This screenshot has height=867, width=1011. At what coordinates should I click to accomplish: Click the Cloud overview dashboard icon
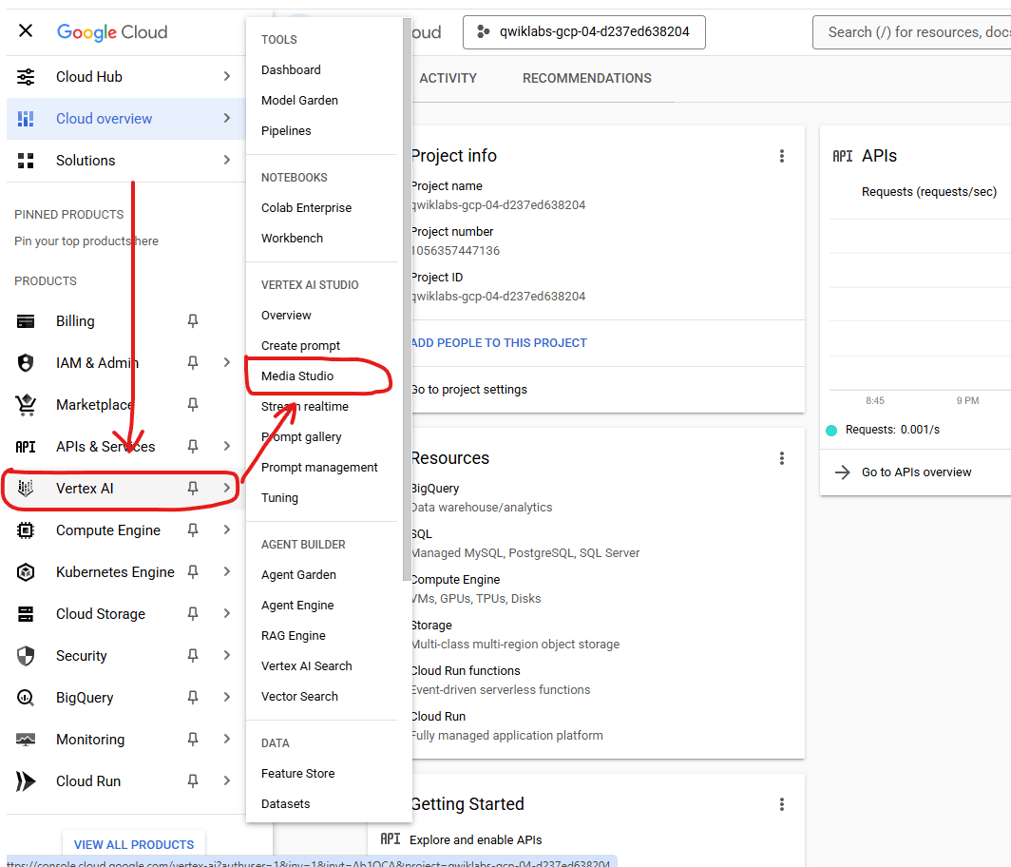(26, 119)
